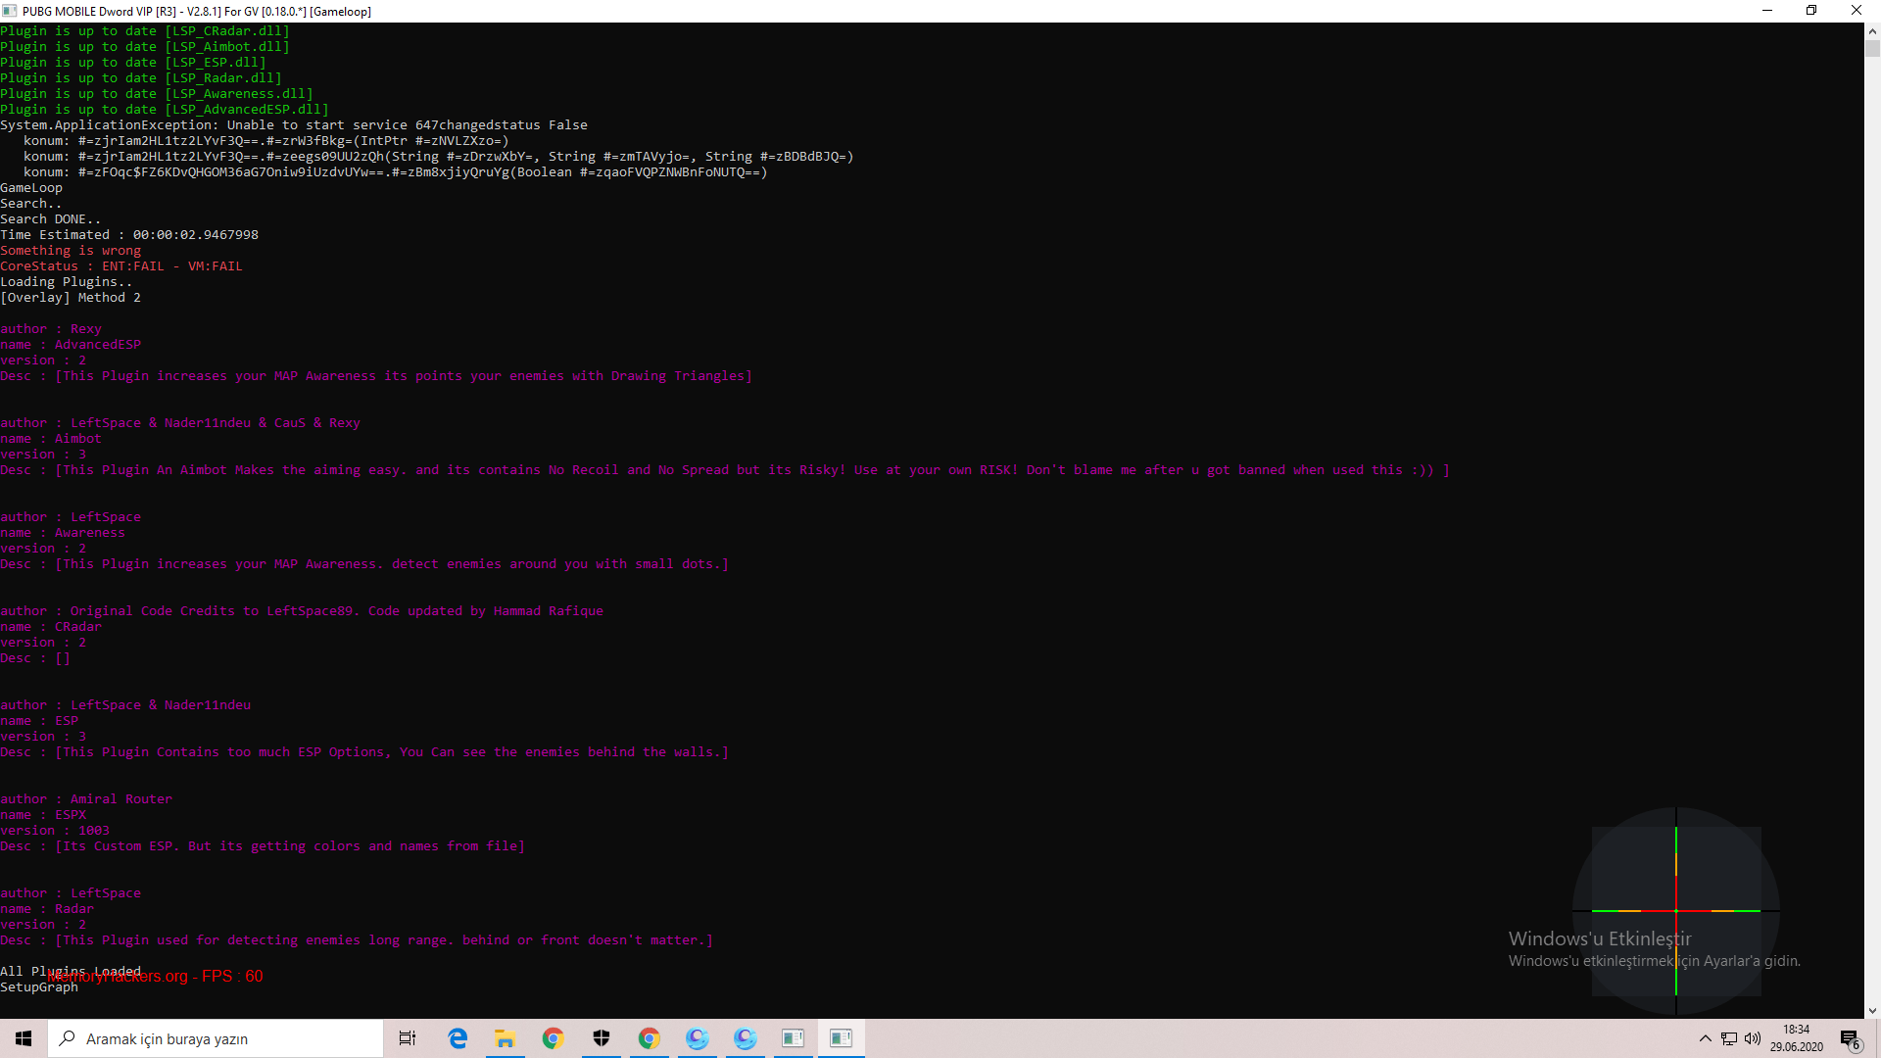Screen dimensions: 1881x1058
Task: Open the Action Center notifications icon
Action: pos(1850,1038)
